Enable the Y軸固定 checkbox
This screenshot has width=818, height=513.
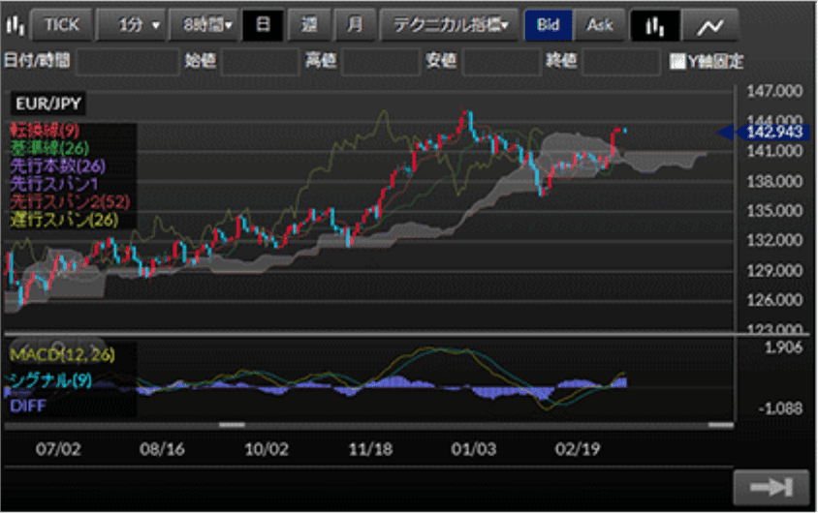pyautogui.click(x=677, y=61)
